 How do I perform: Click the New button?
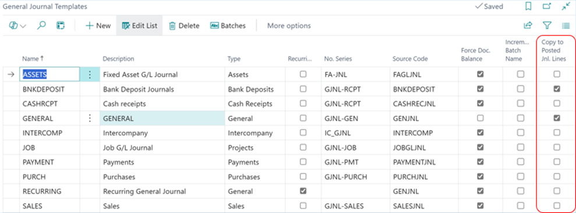coord(98,26)
